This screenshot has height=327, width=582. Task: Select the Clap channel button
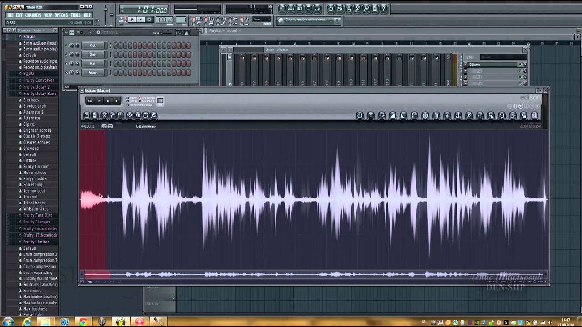(93, 54)
